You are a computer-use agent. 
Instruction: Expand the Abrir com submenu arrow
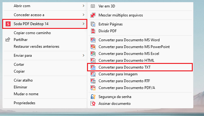(x=84, y=6)
